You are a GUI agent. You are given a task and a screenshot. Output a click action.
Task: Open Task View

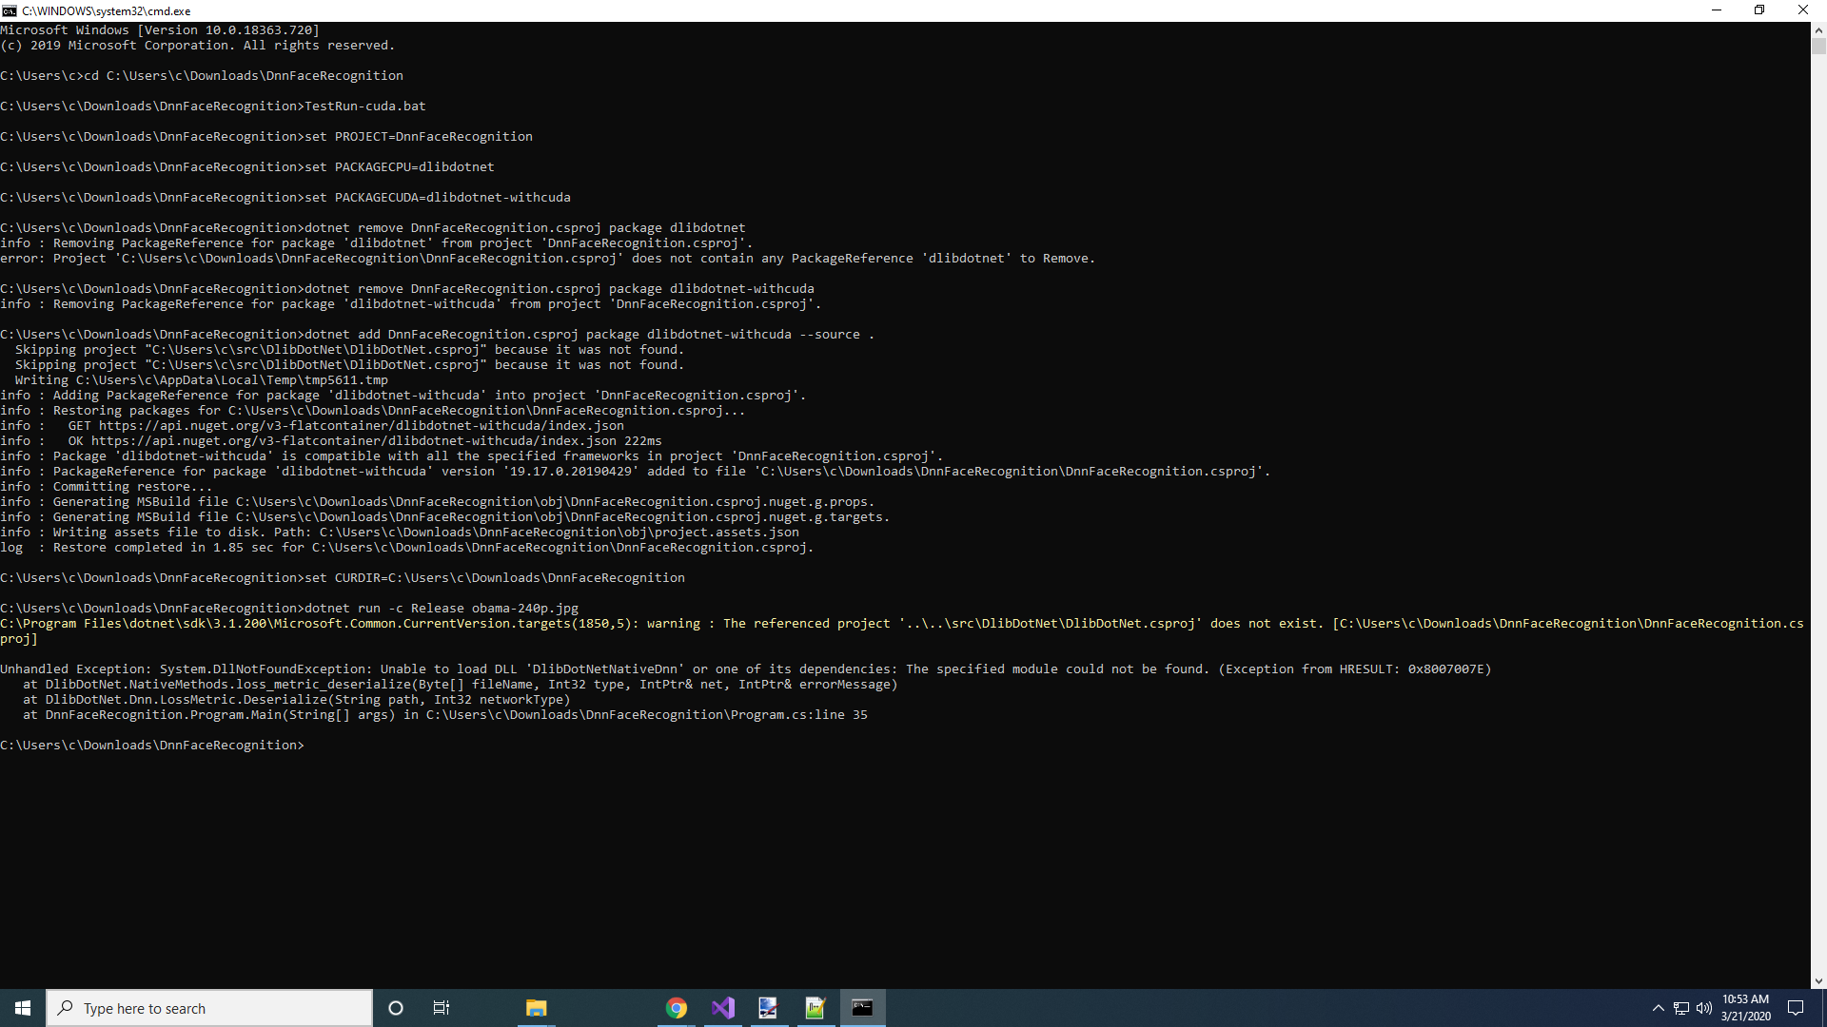(441, 1008)
